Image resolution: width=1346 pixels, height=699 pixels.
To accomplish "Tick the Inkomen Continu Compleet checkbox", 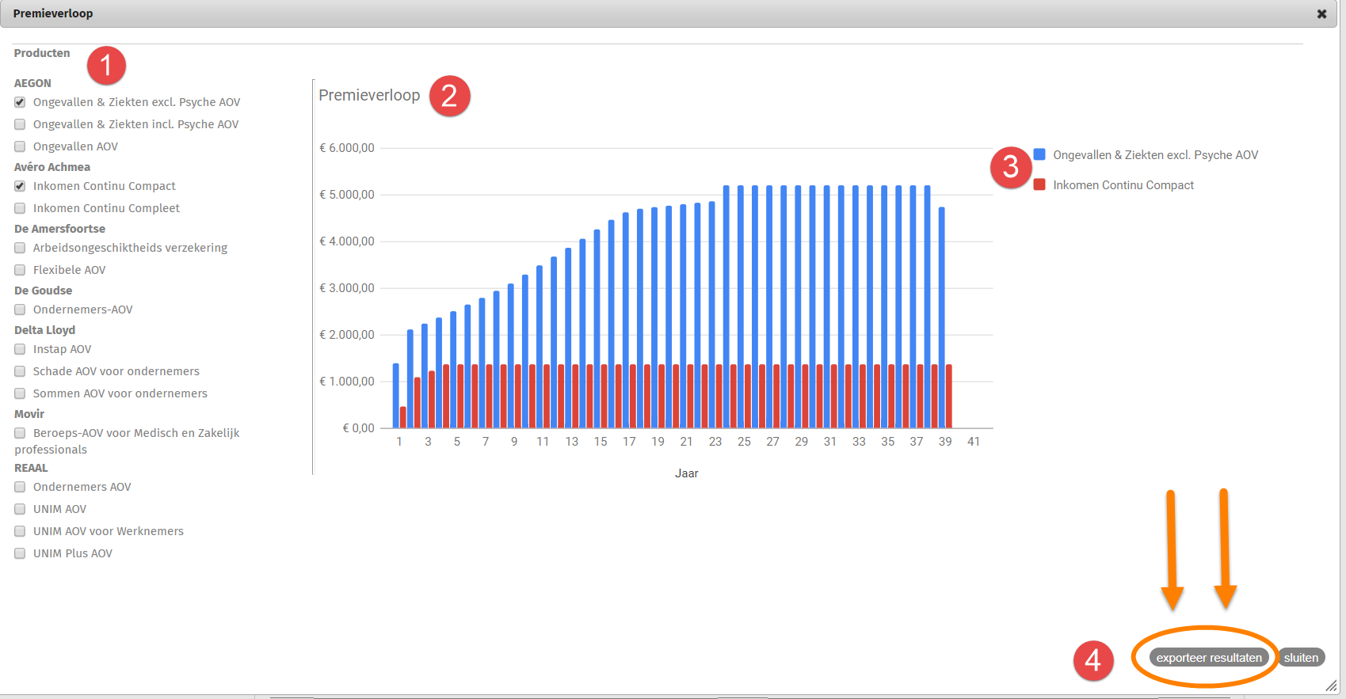I will (20, 208).
